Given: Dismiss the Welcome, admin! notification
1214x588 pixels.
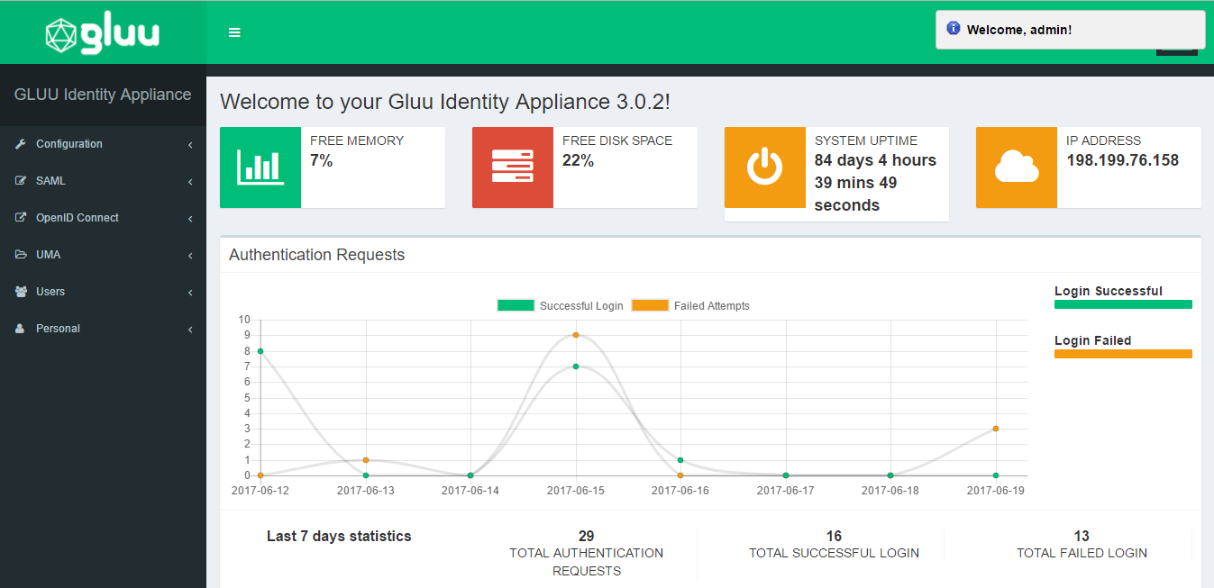Looking at the screenshot, I should click(x=1070, y=30).
